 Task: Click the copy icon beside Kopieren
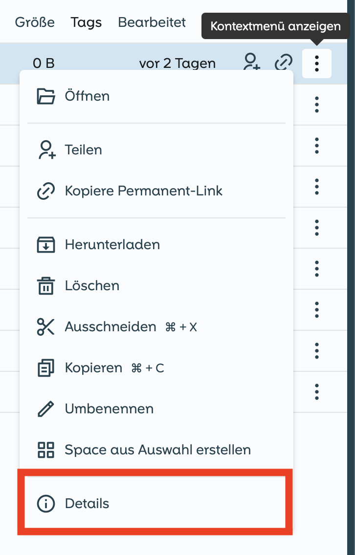pyautogui.click(x=46, y=368)
